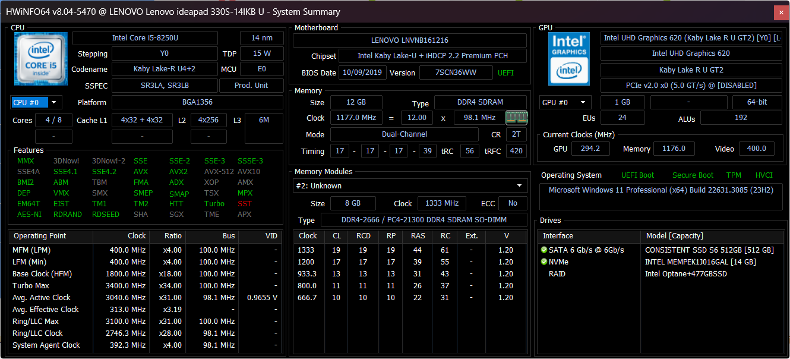Viewport: 790px width, 359px height.
Task: Click the Stepping value Y0
Action: click(x=165, y=53)
